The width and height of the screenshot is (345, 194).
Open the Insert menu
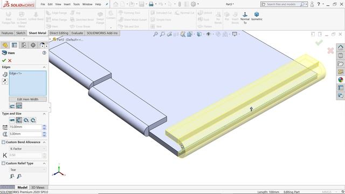67,4
